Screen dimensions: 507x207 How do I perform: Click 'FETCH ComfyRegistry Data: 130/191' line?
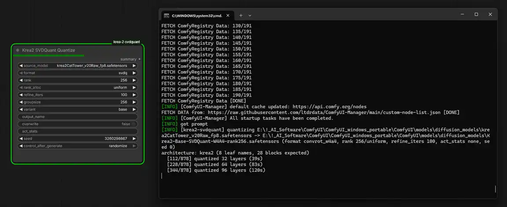[x=206, y=26]
